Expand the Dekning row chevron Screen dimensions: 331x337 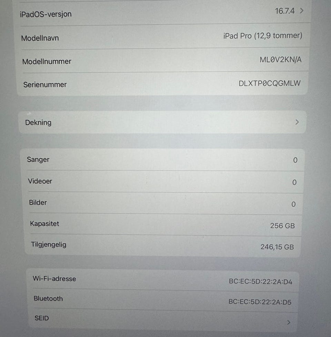pyautogui.click(x=297, y=122)
